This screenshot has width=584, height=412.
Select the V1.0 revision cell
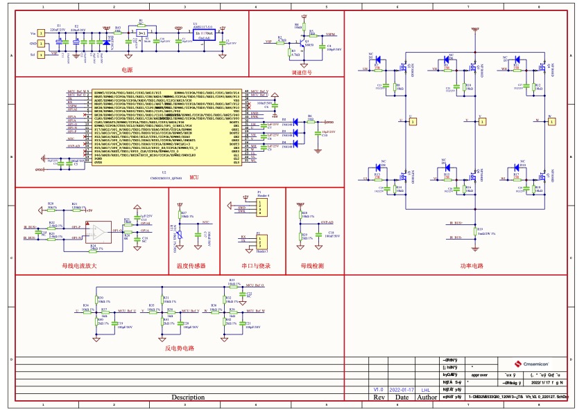(x=379, y=390)
